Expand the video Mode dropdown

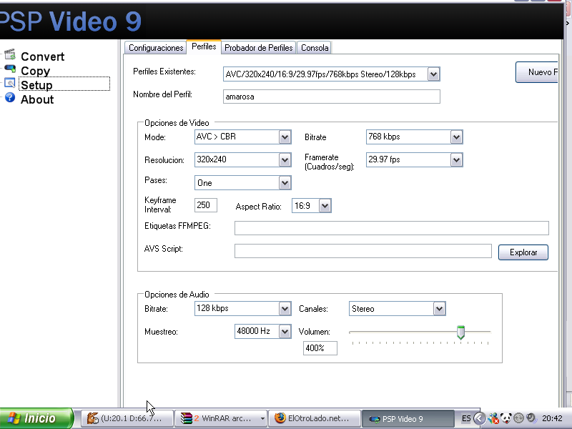click(285, 137)
